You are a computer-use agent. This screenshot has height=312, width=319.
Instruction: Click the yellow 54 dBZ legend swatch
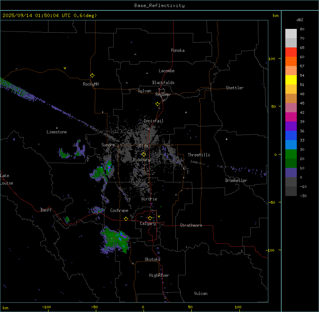(291, 80)
